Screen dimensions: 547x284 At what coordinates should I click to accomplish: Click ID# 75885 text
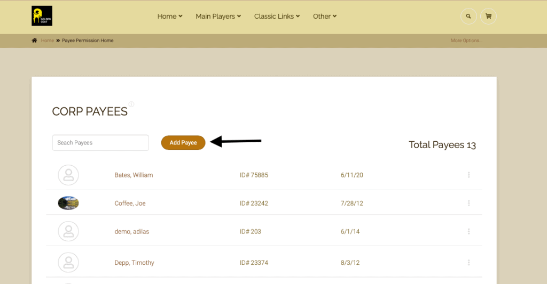(254, 175)
